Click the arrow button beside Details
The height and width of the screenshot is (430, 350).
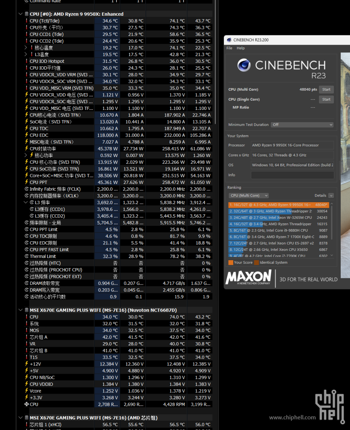331,196
